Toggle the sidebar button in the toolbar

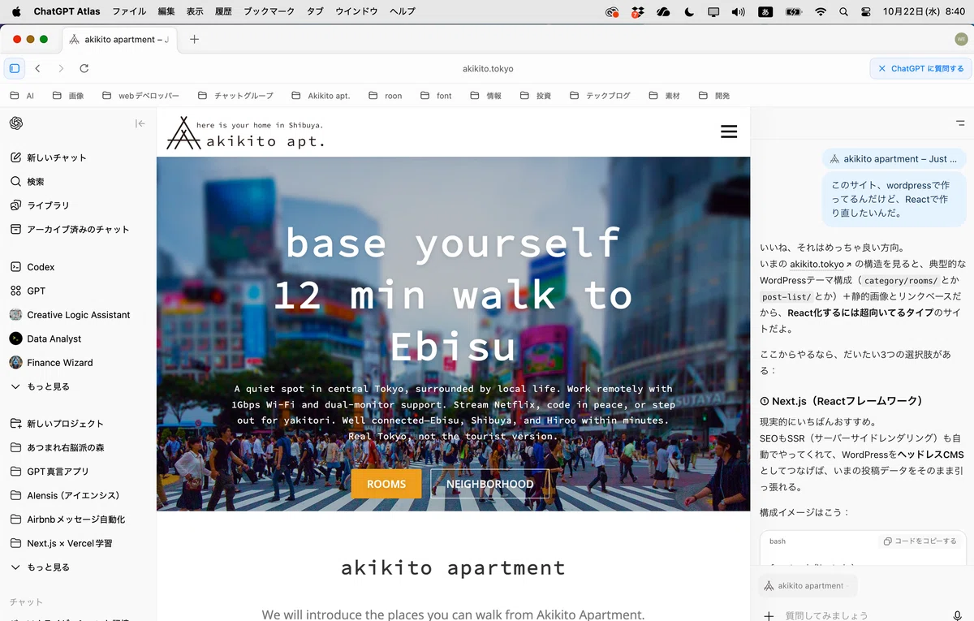pos(15,69)
